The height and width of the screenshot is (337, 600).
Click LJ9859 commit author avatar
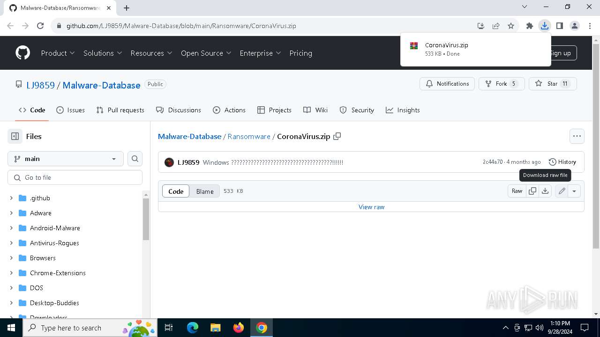pos(169,162)
